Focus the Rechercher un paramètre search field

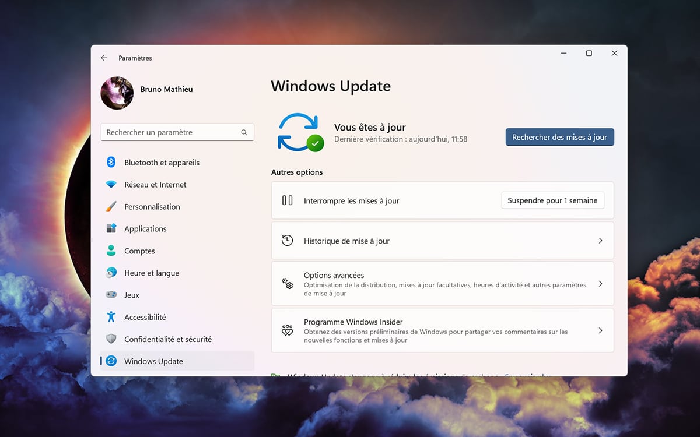point(177,132)
